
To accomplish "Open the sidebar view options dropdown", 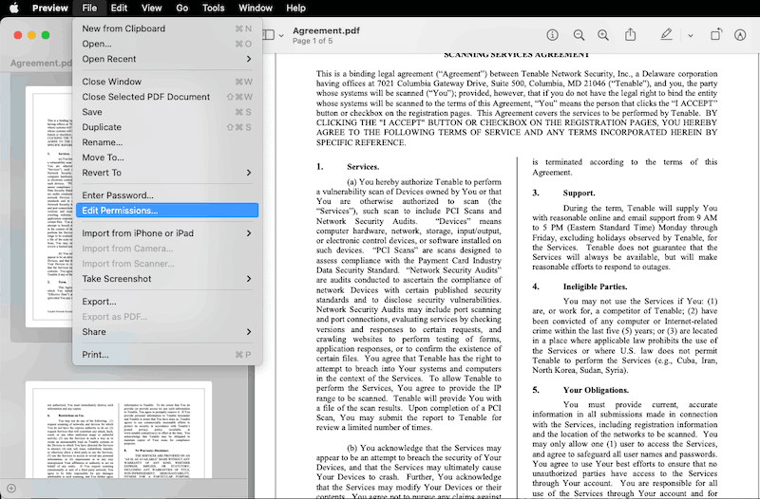I will (x=273, y=35).
